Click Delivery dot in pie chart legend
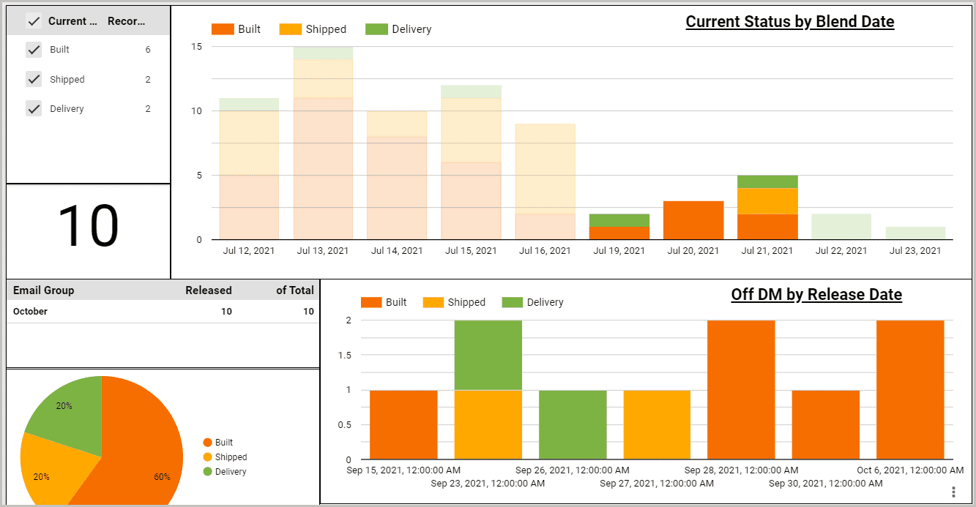This screenshot has height=507, width=976. pos(207,472)
